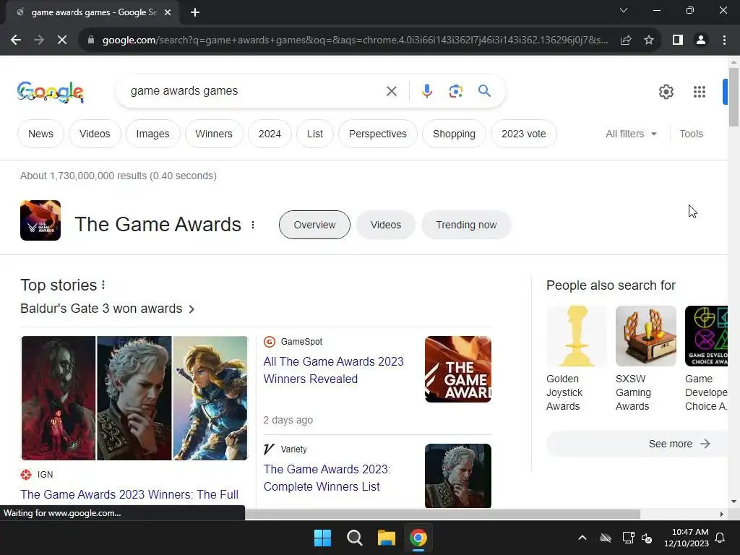Select the Shopping filter chip
This screenshot has height=555, width=740.
click(454, 134)
